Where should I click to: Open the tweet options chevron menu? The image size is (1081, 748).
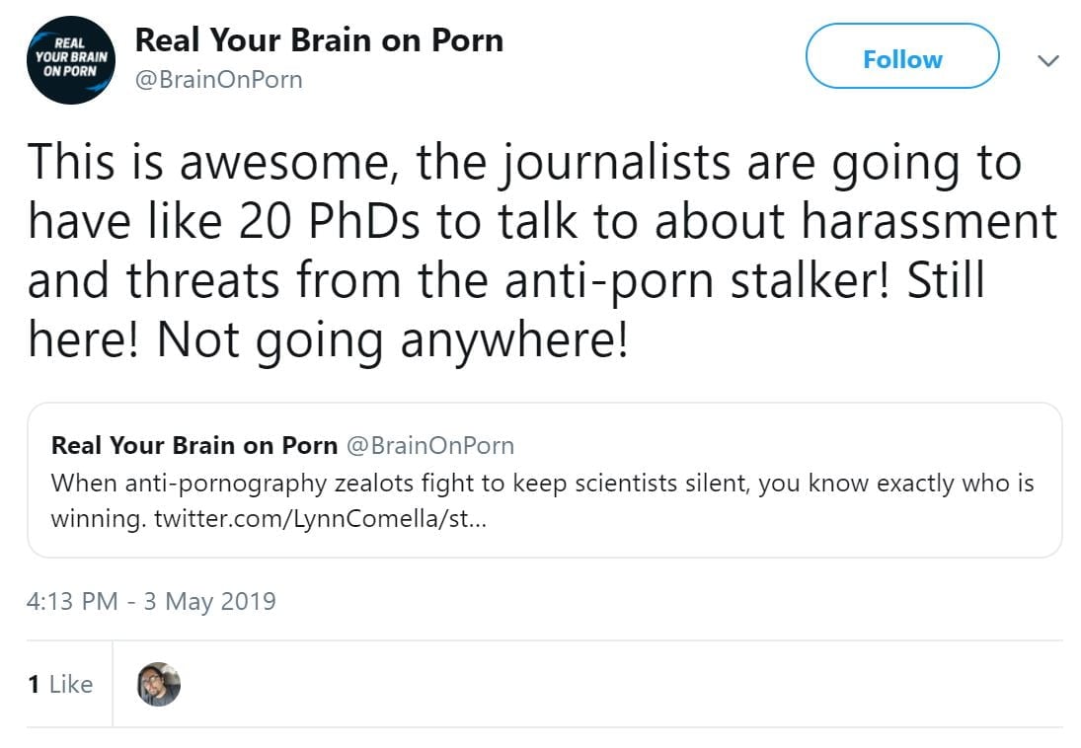1048,60
